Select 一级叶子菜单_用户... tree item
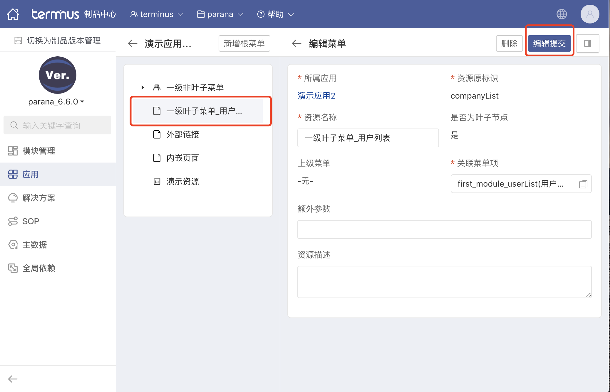The height and width of the screenshot is (392, 610). [198, 111]
